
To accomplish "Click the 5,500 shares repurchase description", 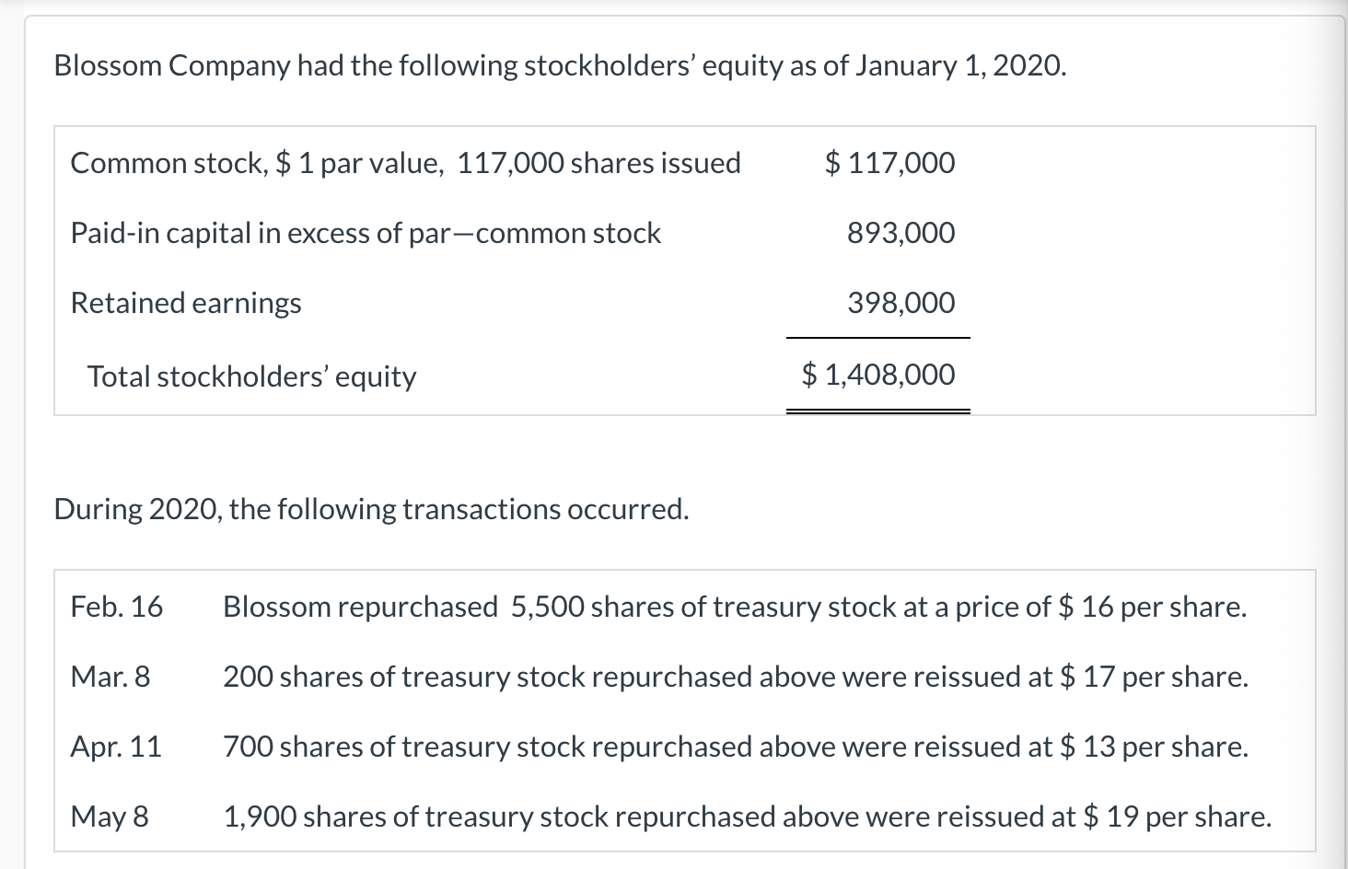I will [x=735, y=607].
